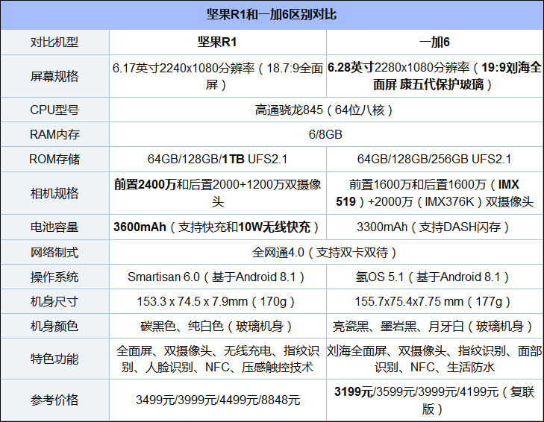
Task: Click the 3300mAh DASH battery cell
Action: coord(435,227)
